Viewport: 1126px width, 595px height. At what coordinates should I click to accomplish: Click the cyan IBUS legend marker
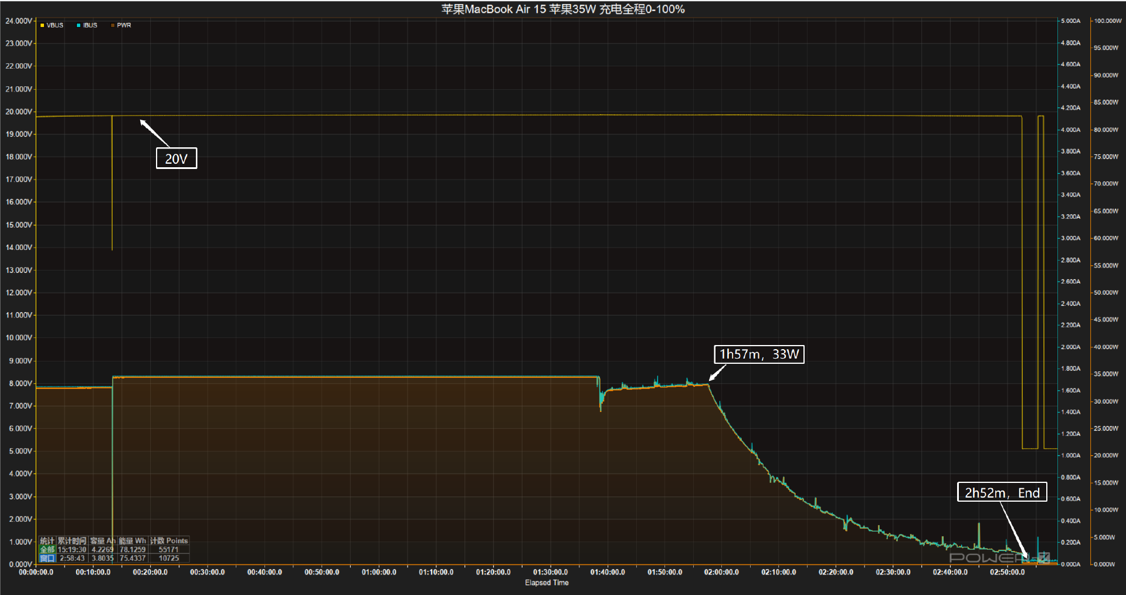coord(79,25)
